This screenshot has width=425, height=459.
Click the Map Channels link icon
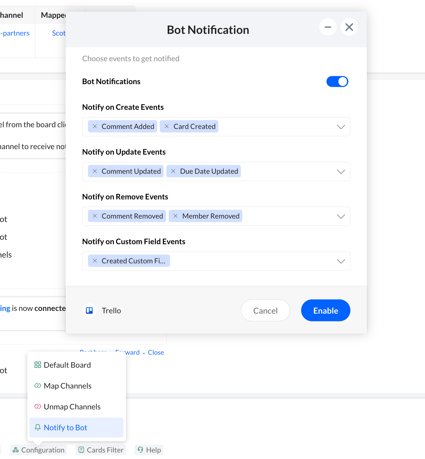38,386
